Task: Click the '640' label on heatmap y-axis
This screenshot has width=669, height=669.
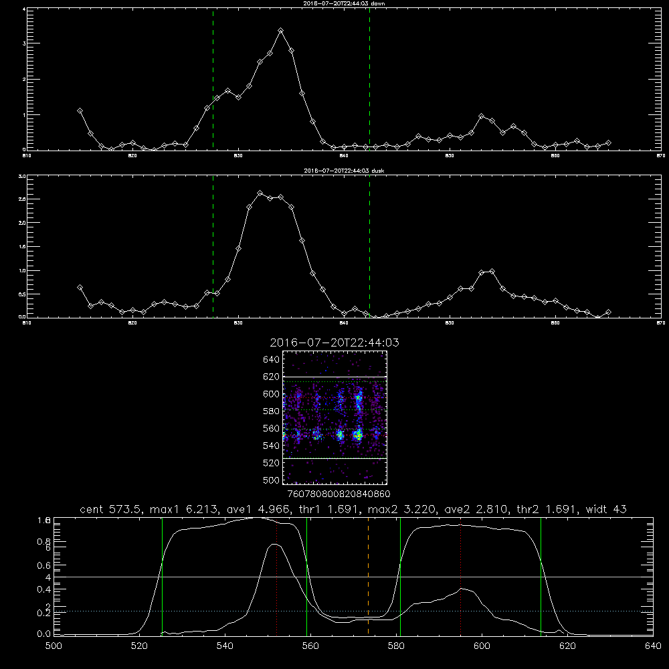Action: [x=272, y=360]
